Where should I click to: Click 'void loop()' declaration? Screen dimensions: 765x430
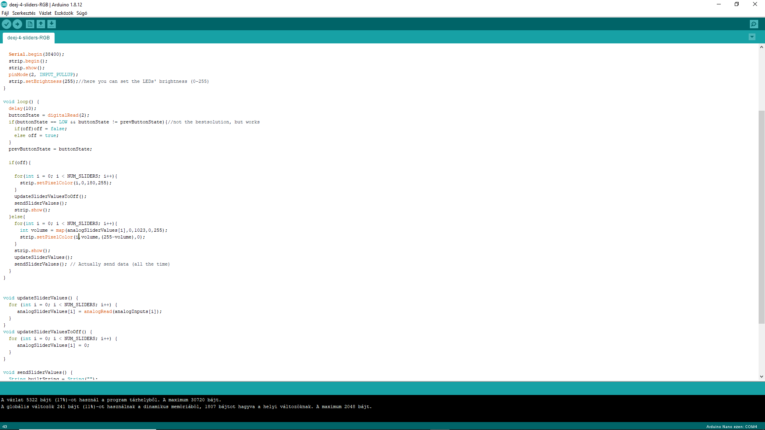tap(18, 102)
